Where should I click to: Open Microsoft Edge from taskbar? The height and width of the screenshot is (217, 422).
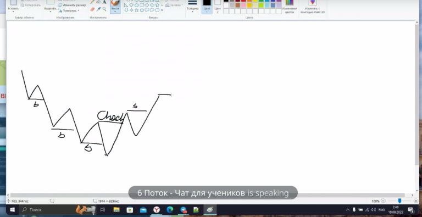pyautogui.click(x=170, y=209)
